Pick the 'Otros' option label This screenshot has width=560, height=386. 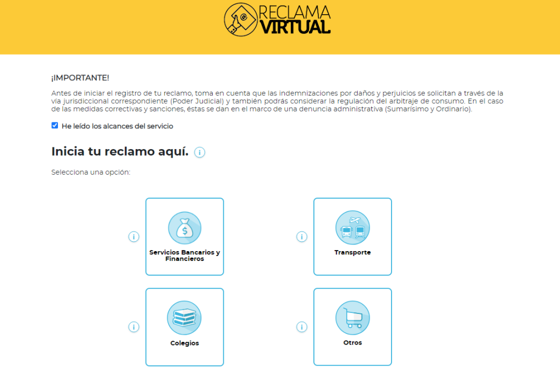coord(352,342)
